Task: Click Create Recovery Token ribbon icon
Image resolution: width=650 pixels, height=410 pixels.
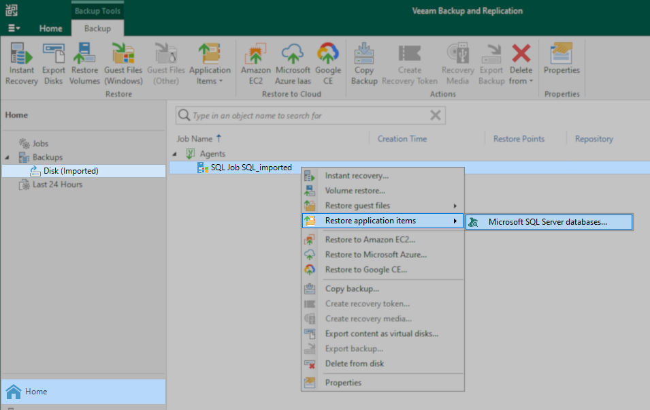Action: tap(410, 64)
